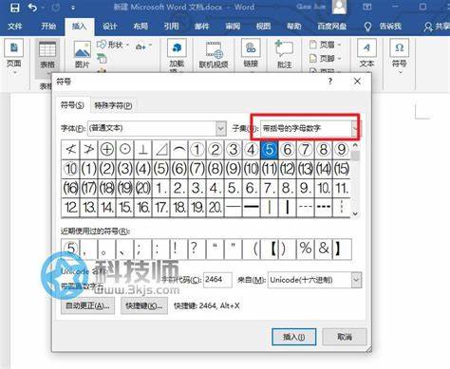This screenshot has width=450, height=369.
Task: Switch to the 视图 tab
Action: [263, 27]
